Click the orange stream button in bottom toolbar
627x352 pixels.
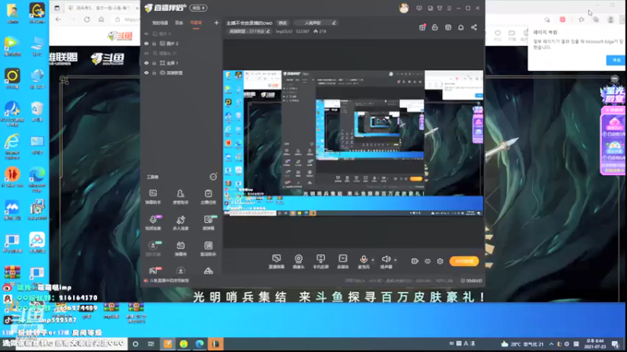(x=464, y=261)
